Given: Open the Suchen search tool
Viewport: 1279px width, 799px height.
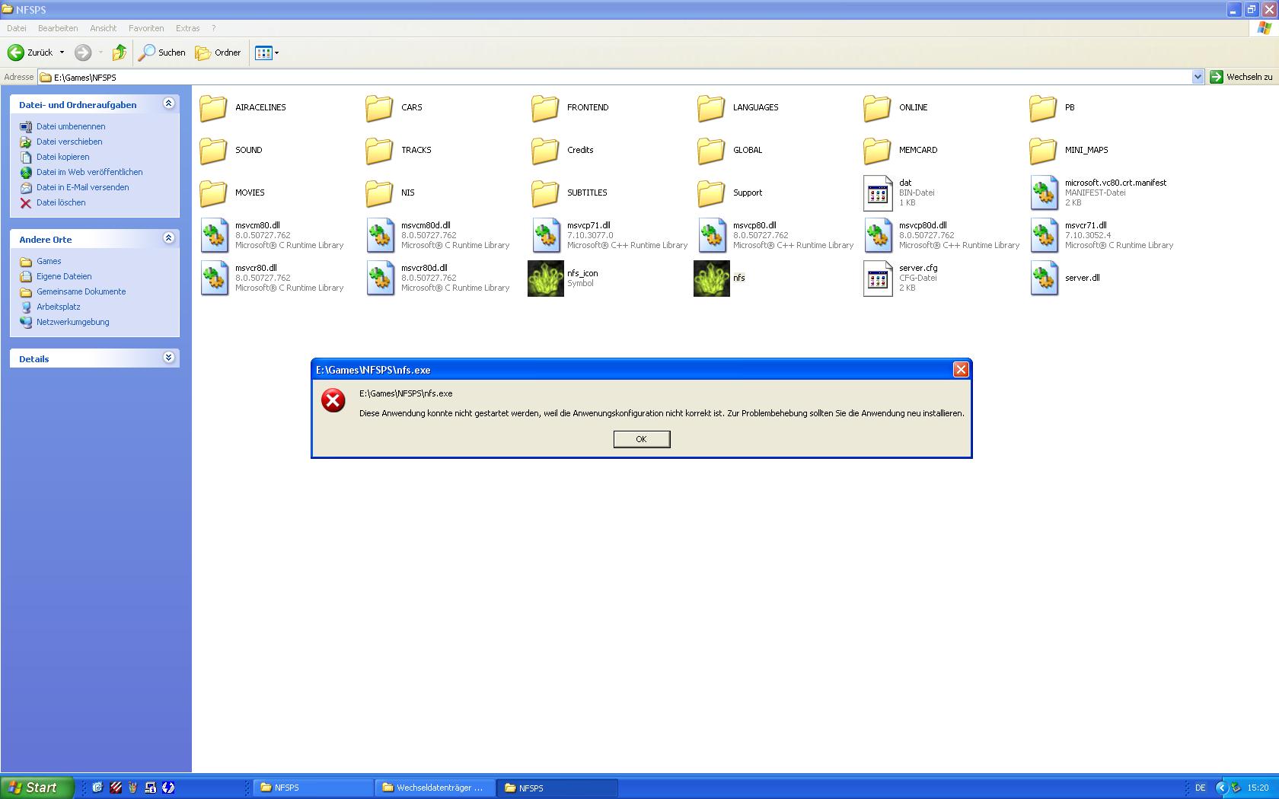Looking at the screenshot, I should (161, 53).
